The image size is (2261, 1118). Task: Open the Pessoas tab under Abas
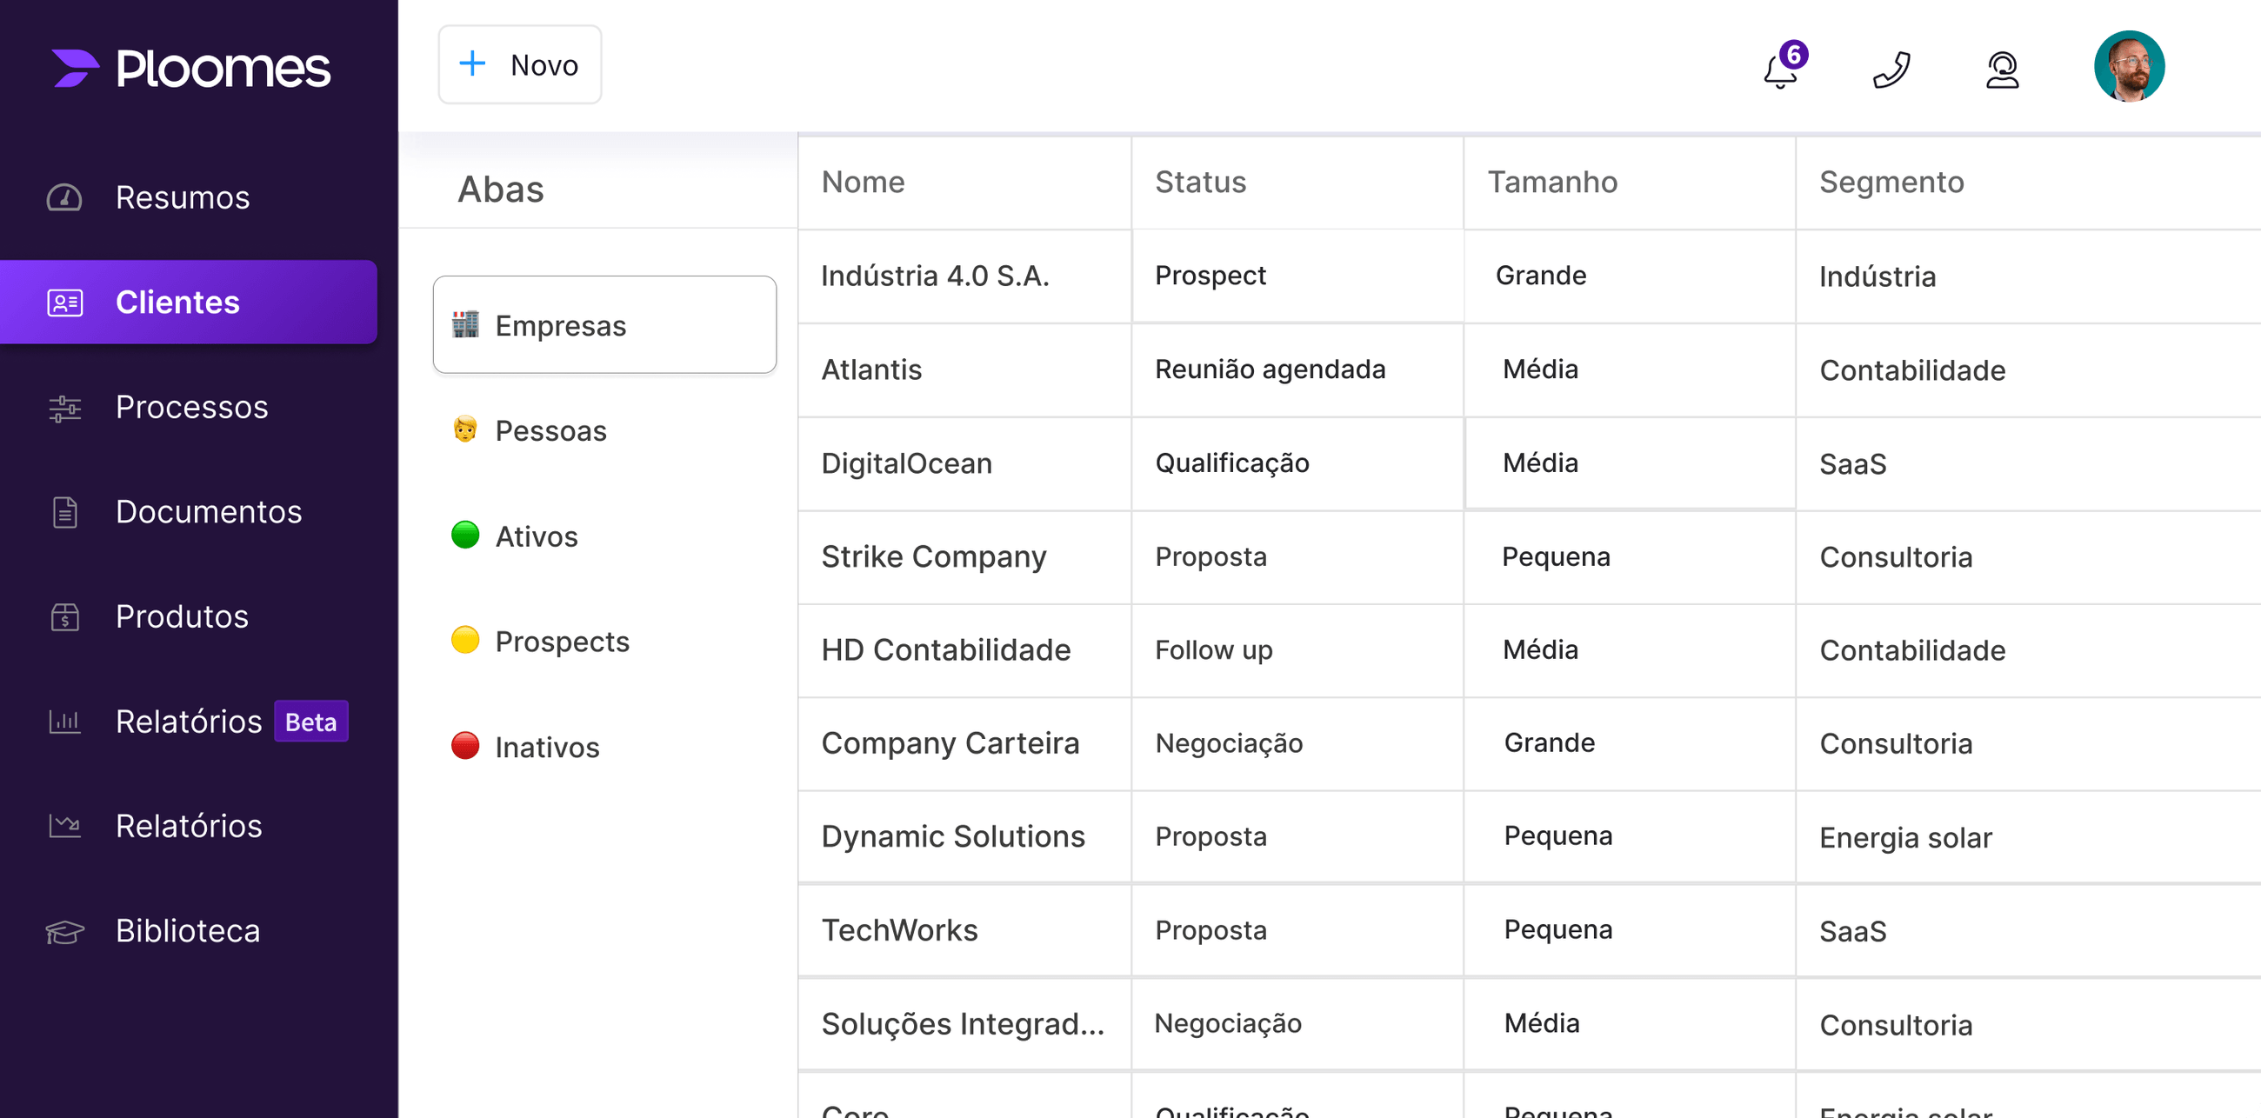(x=550, y=431)
